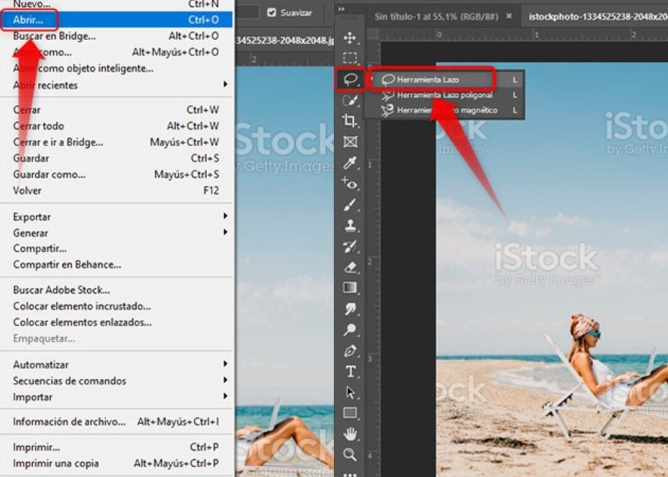
Task: Switch to Sin título-1 tab
Action: click(436, 17)
